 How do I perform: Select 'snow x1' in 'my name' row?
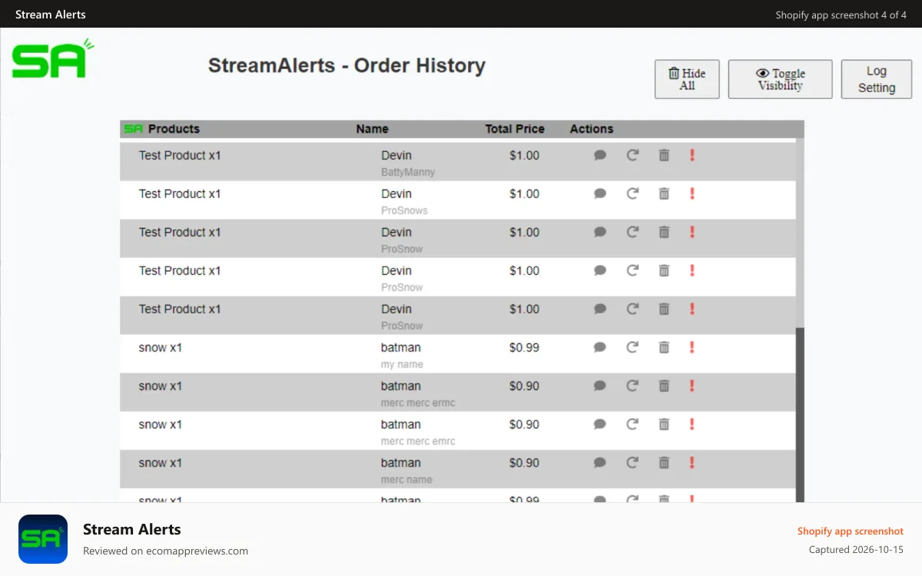(161, 347)
